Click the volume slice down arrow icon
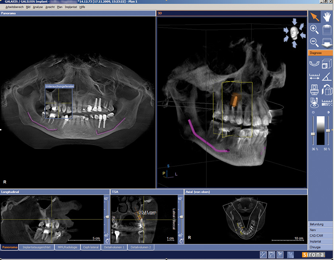Image resolution: width=334 pixels, height=260 pixels. coord(327,42)
